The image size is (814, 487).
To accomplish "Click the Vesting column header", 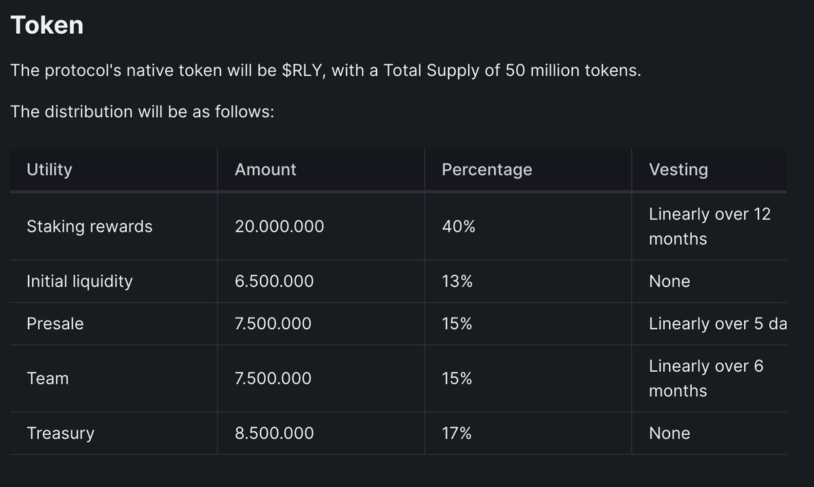I will 678,169.
